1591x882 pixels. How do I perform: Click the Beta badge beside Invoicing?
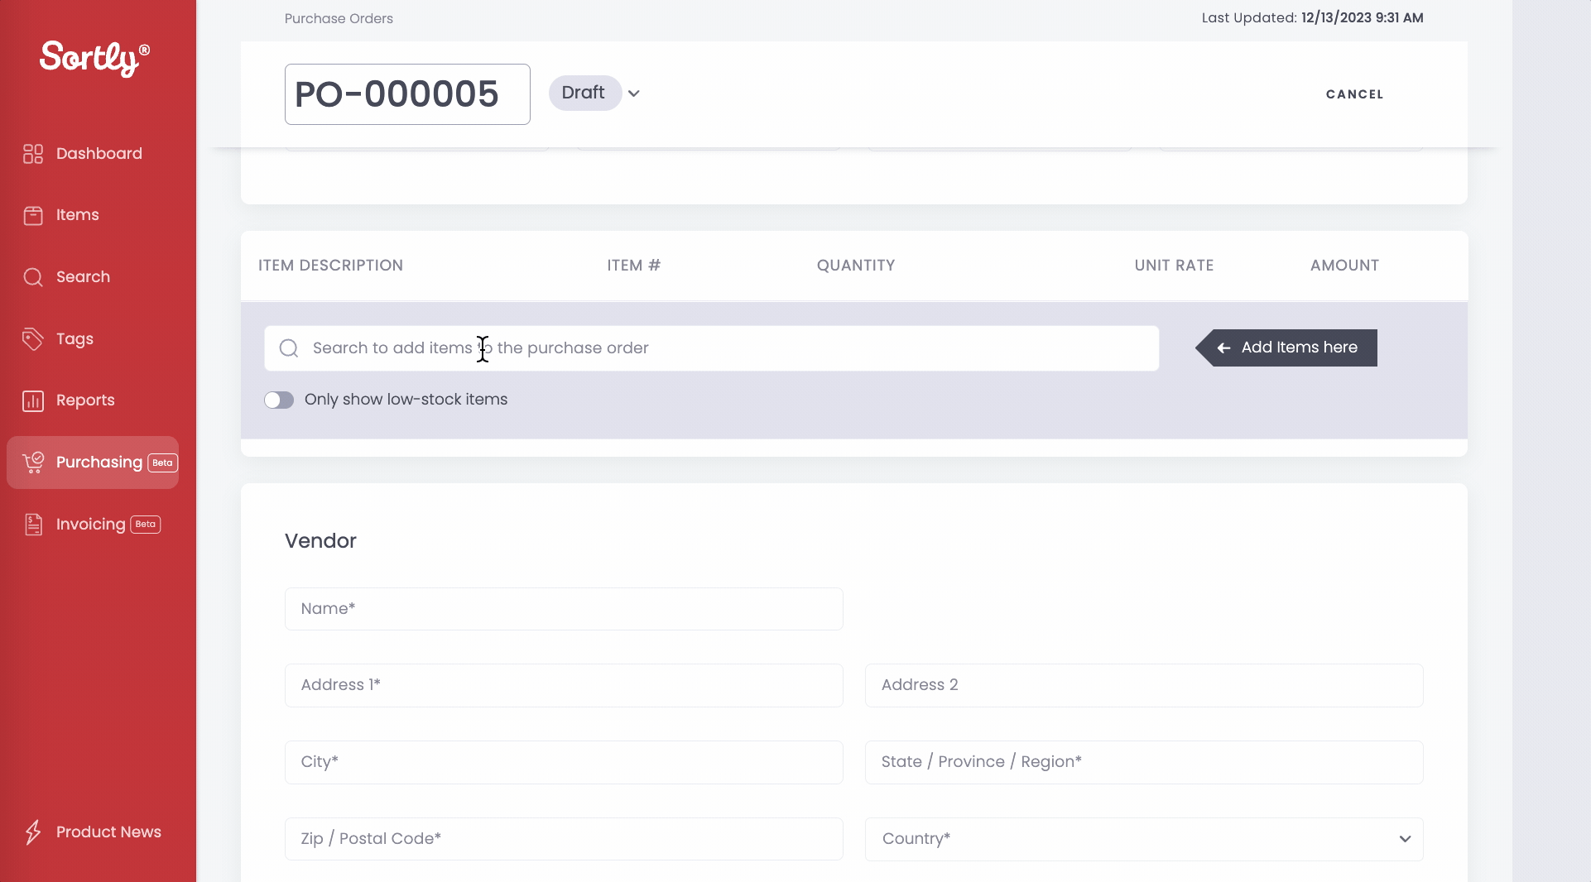[146, 525]
